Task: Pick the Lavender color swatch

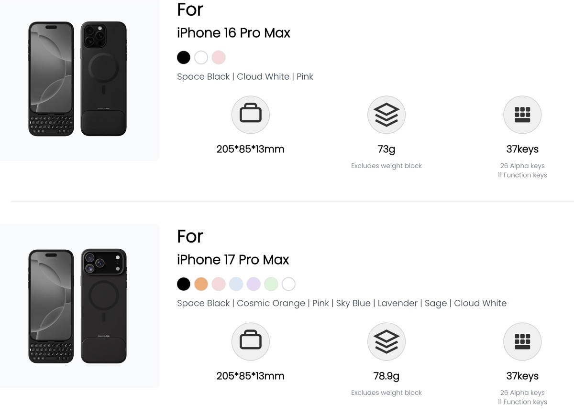Action: tap(254, 285)
